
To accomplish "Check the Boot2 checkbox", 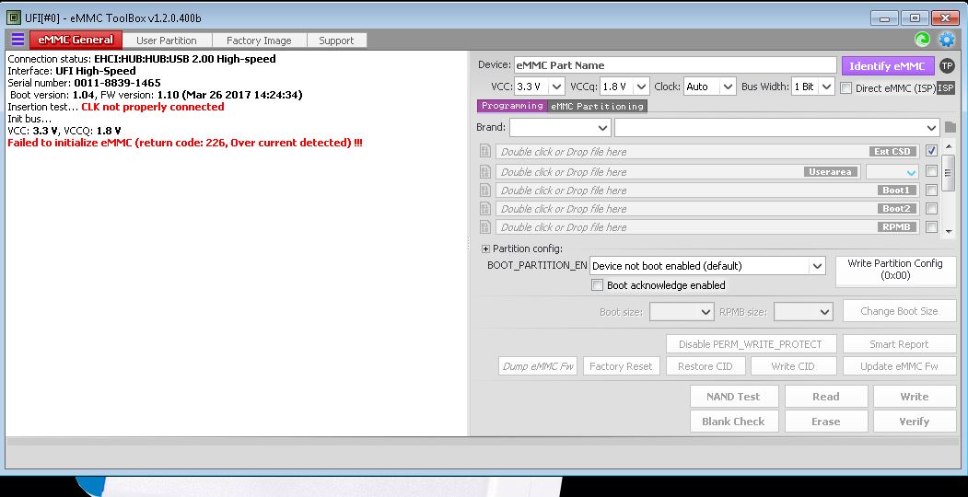I will click(x=931, y=208).
